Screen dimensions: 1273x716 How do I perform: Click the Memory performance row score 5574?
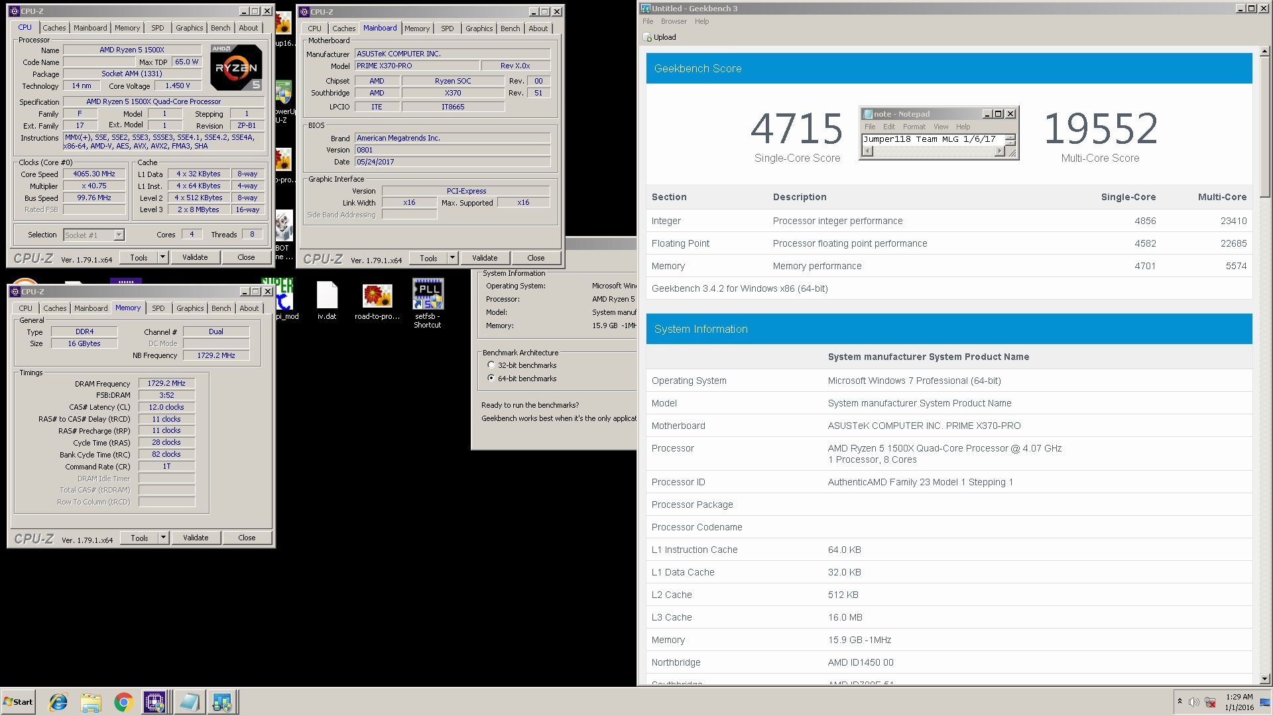point(1236,266)
